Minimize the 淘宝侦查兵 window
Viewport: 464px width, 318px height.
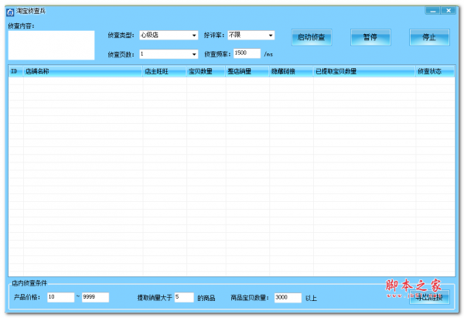click(432, 11)
